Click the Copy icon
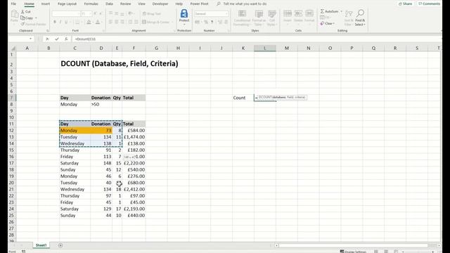Viewport: 450px width, 253px height. pos(22,18)
